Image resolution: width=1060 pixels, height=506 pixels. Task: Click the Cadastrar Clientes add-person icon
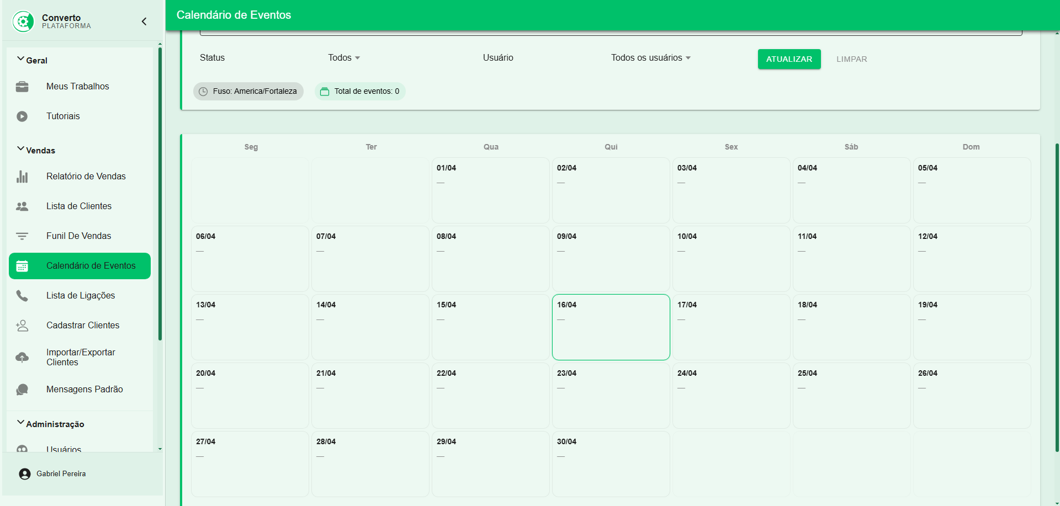(22, 326)
